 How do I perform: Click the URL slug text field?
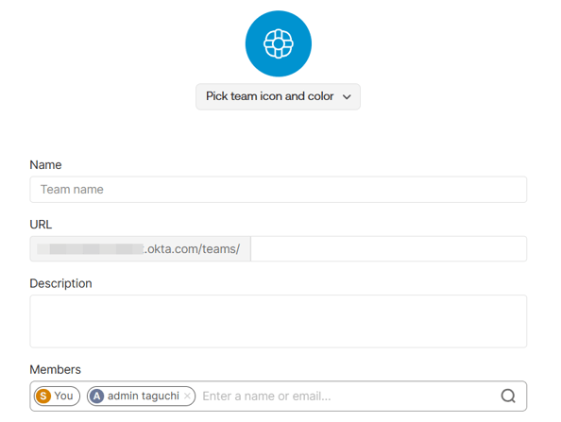tap(388, 248)
